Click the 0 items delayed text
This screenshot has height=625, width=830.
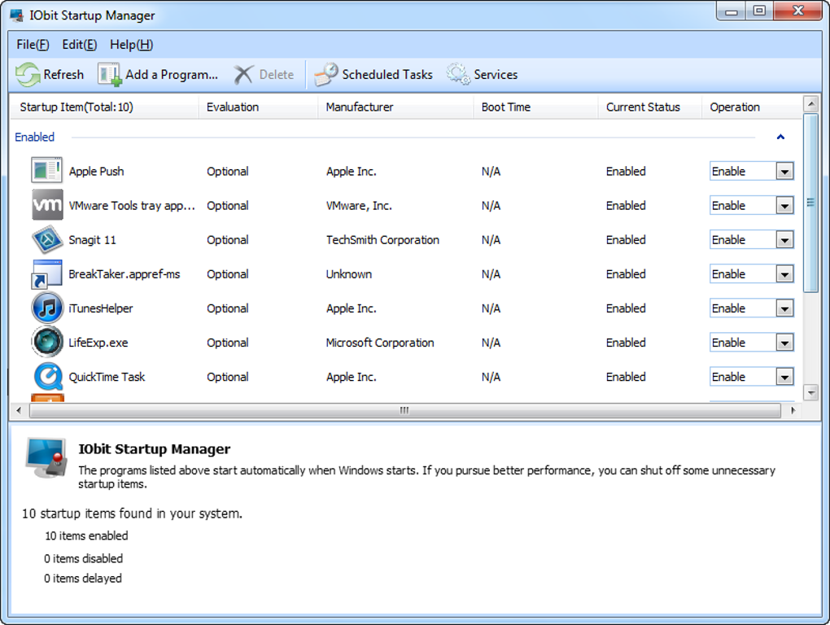(82, 579)
